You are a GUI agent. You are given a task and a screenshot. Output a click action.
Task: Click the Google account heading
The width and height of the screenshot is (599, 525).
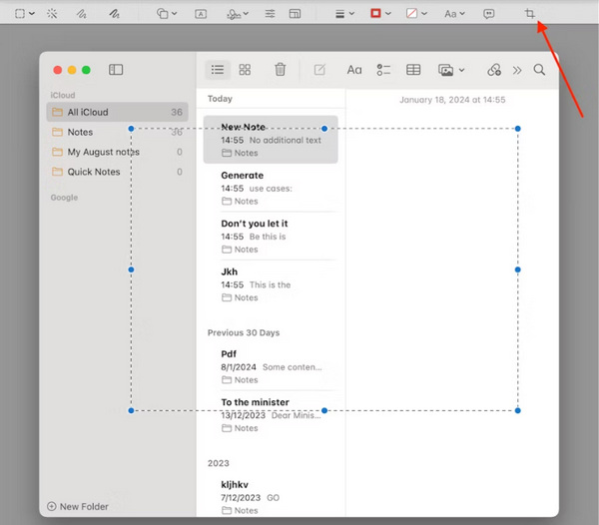coord(64,198)
